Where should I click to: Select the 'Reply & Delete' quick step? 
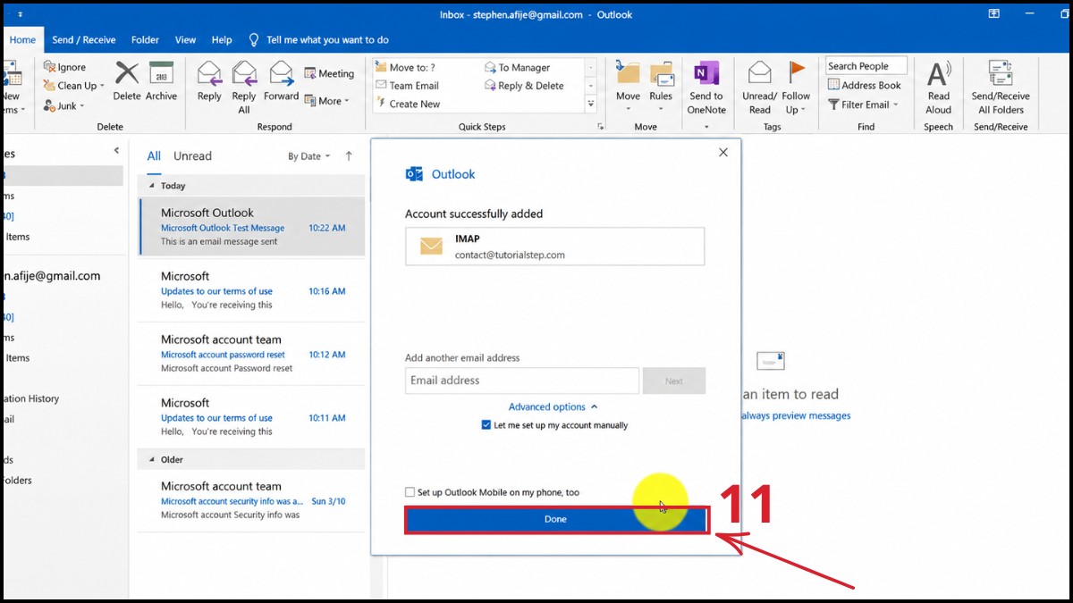pos(524,86)
